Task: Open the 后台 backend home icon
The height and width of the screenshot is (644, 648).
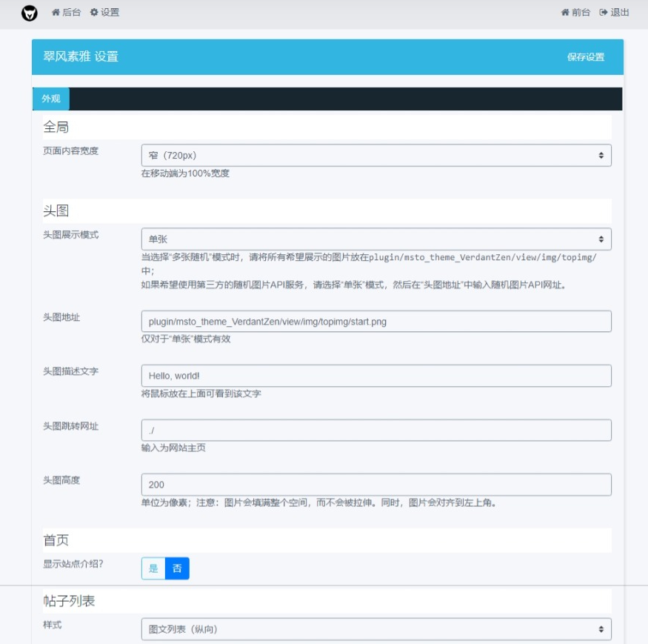Action: click(x=55, y=13)
